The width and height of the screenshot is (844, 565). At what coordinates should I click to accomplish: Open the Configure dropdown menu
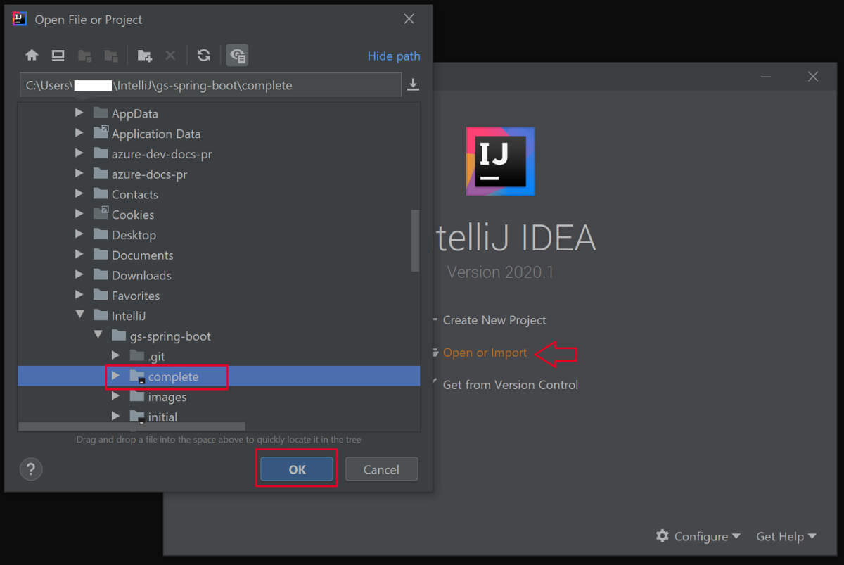[x=699, y=536]
